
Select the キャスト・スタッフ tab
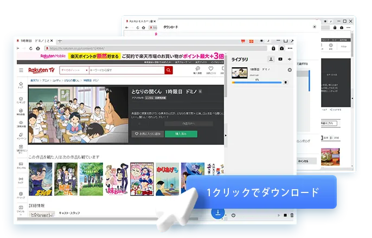pos(69,213)
